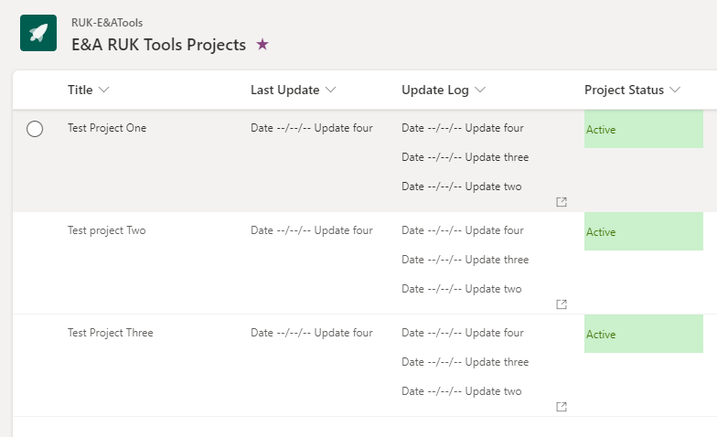Select the Test Project One row circle
This screenshot has width=717, height=437.
click(35, 129)
